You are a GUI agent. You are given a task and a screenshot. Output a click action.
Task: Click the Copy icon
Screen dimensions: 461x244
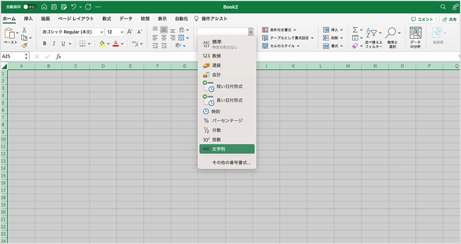coord(24,38)
